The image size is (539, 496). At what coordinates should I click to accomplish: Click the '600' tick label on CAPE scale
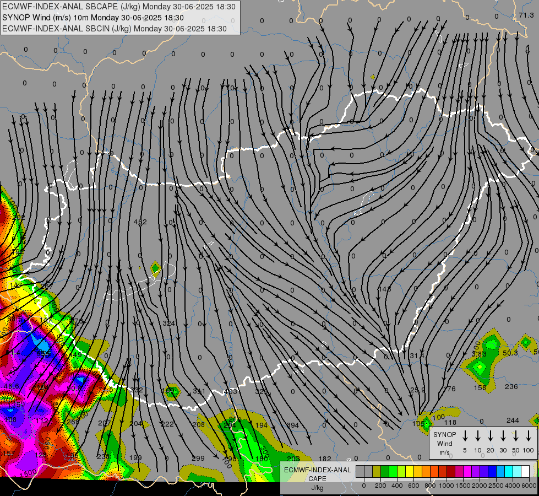pos(413,486)
